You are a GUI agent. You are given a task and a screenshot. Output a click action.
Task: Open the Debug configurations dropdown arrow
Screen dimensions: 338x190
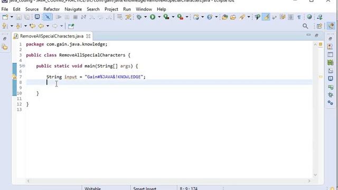point(146,17)
